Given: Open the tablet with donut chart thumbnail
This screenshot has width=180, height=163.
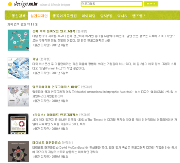Looking at the screenshot, I should [x=18, y=124].
